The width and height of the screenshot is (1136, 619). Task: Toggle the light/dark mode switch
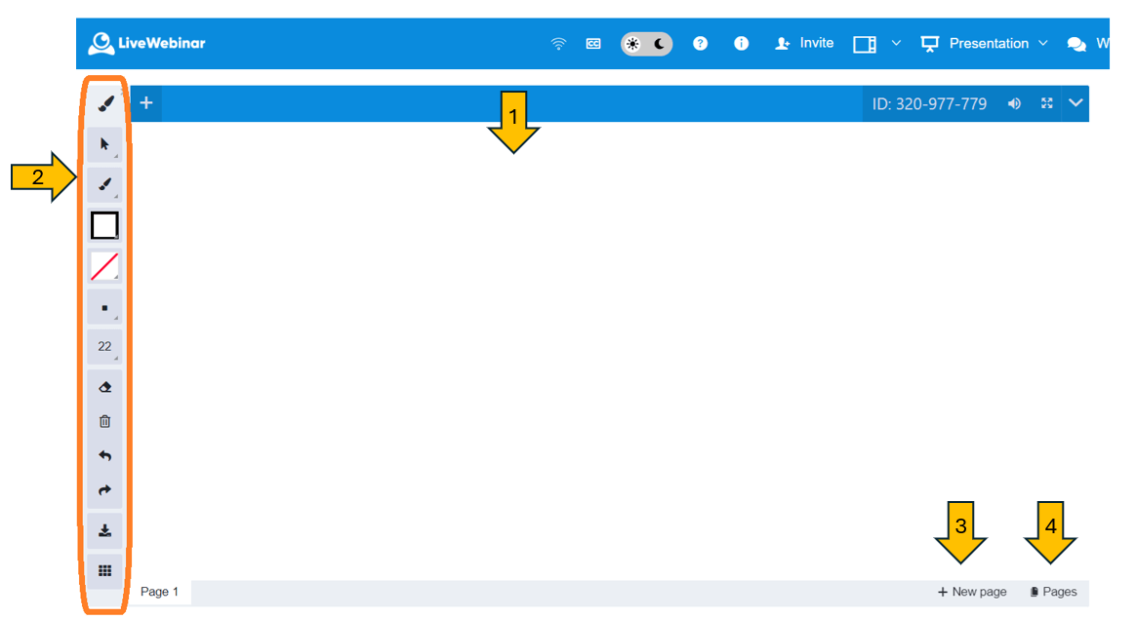(x=646, y=44)
